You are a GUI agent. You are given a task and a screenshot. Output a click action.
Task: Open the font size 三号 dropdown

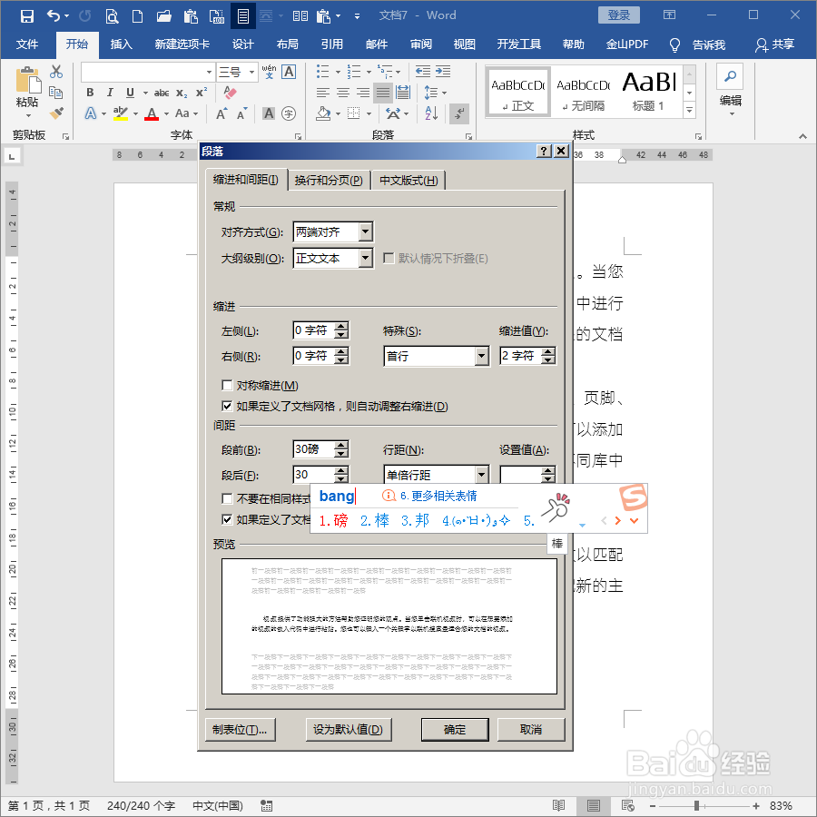[x=251, y=72]
